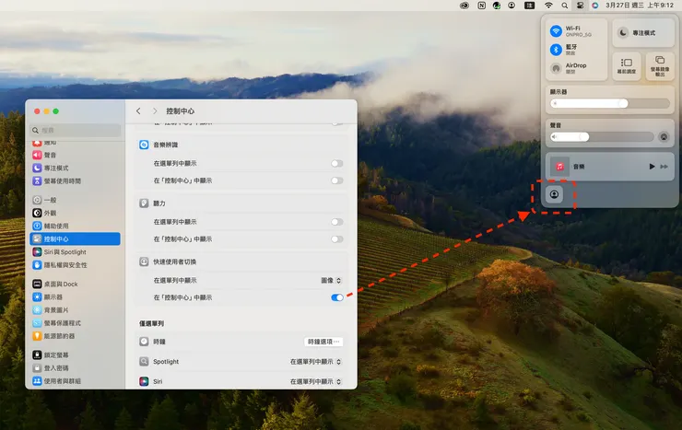Image resolution: width=682 pixels, height=430 pixels.
Task: Open Siri from the menu bar
Action: tap(595, 6)
